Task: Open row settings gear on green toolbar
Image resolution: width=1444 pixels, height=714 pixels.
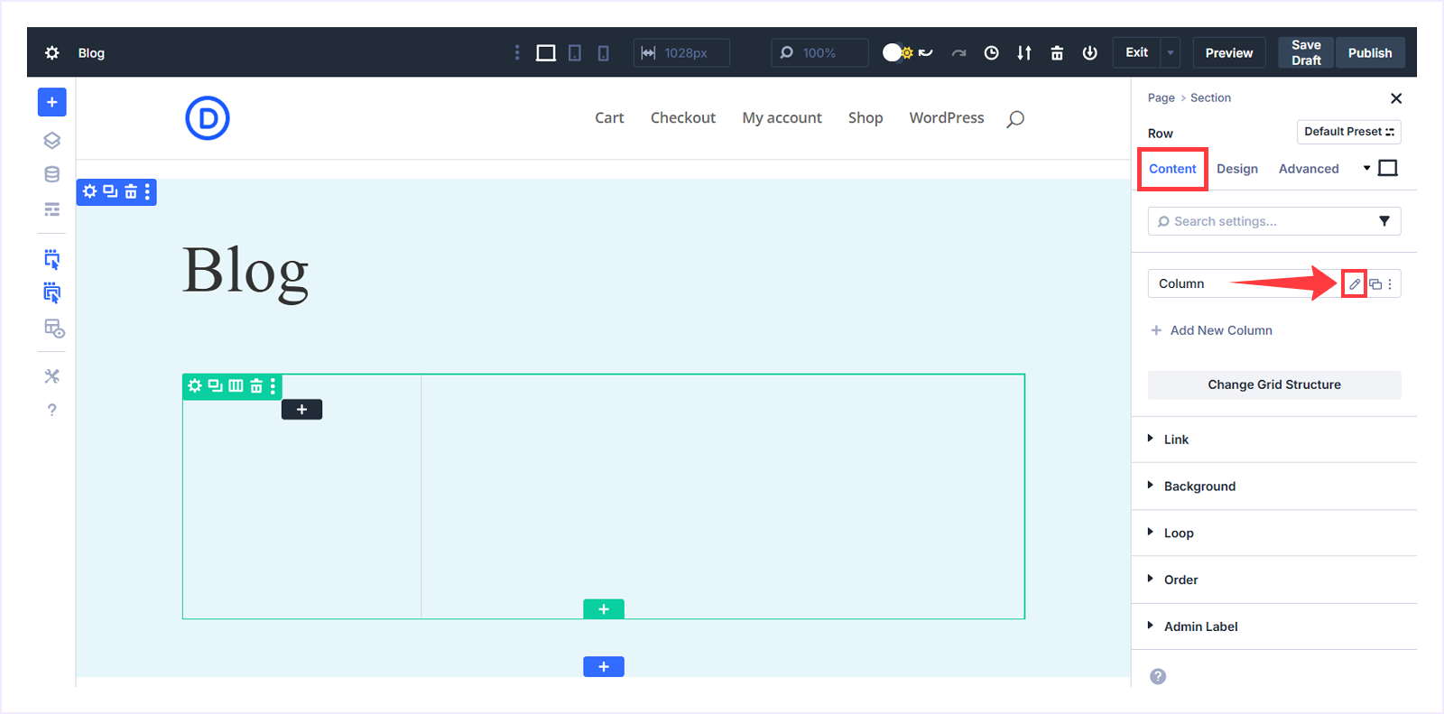Action: [195, 385]
